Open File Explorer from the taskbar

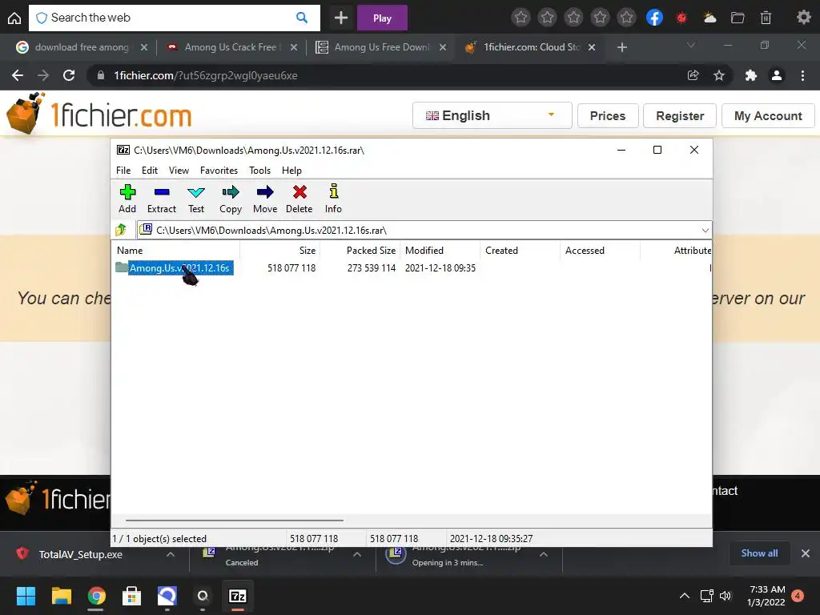[x=61, y=596]
